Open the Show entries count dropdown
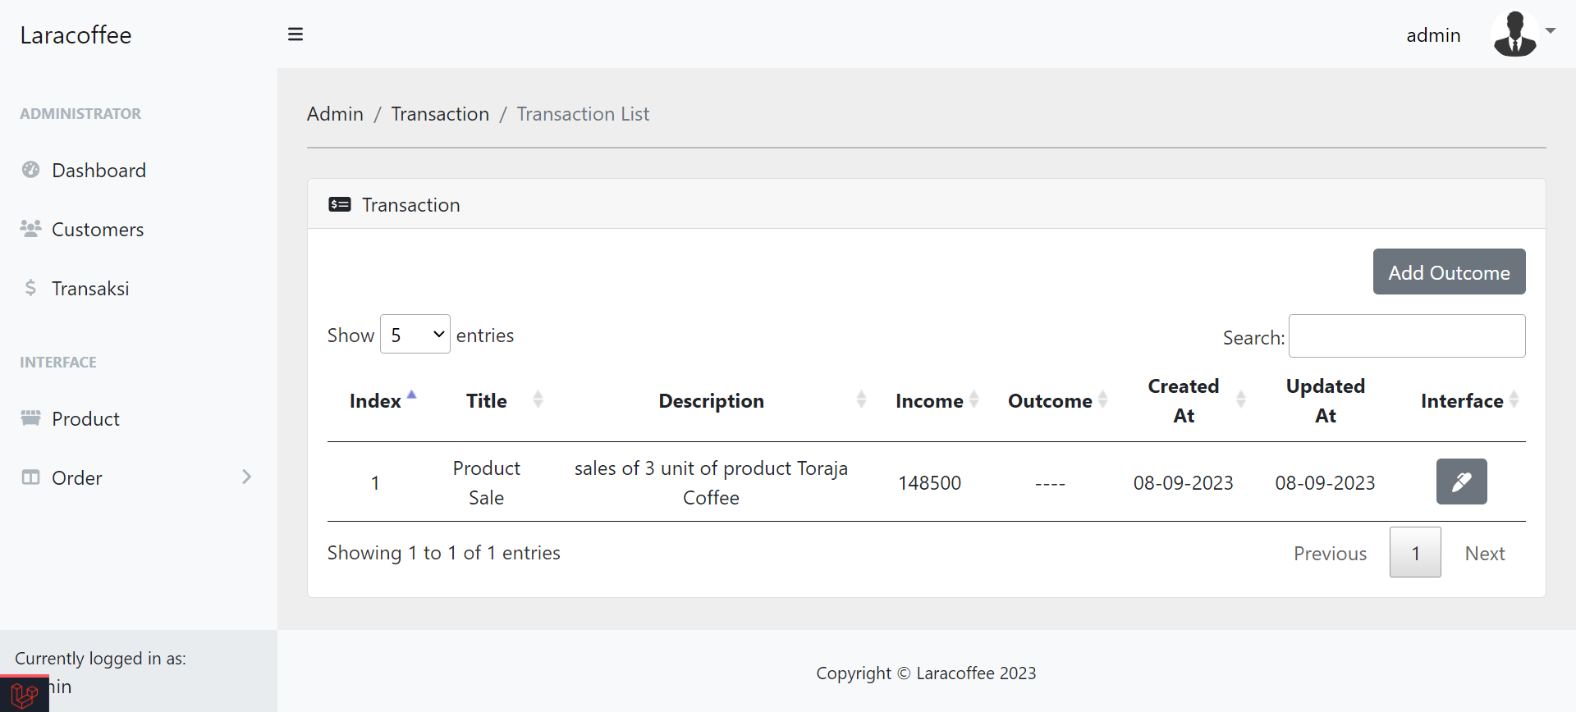The image size is (1576, 712). pos(415,335)
